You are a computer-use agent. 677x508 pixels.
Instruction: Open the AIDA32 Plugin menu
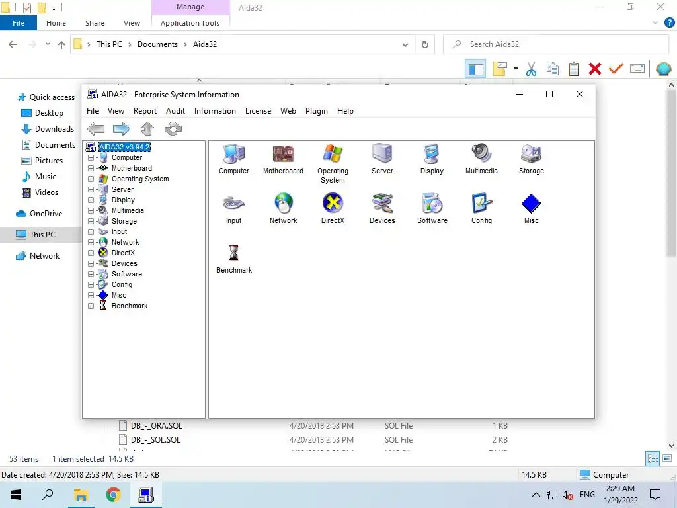317,111
